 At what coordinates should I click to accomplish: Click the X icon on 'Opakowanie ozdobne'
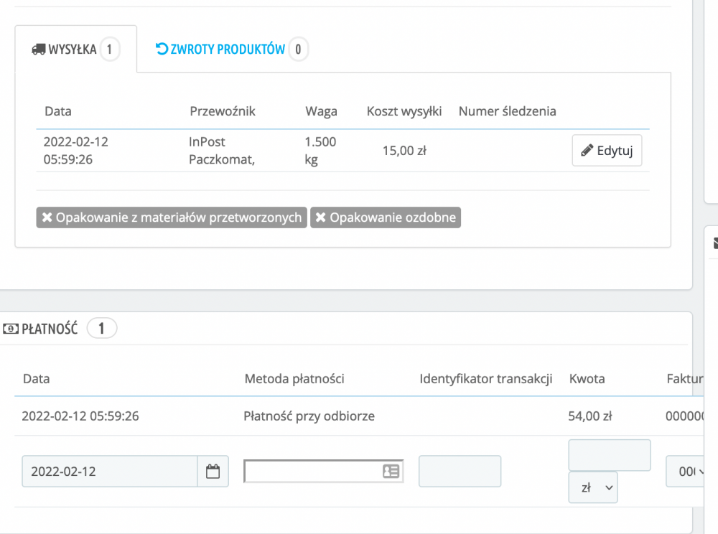[321, 217]
